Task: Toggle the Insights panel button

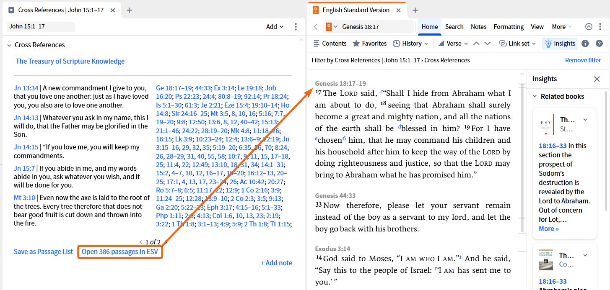Action: tap(560, 44)
